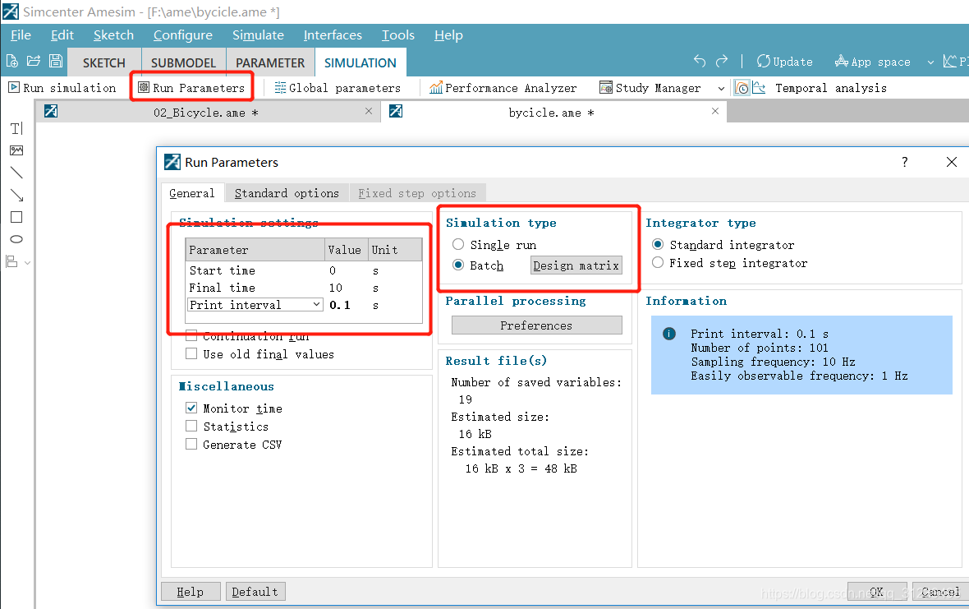969x609 pixels.
Task: Open the Interfaces menu
Action: point(333,35)
